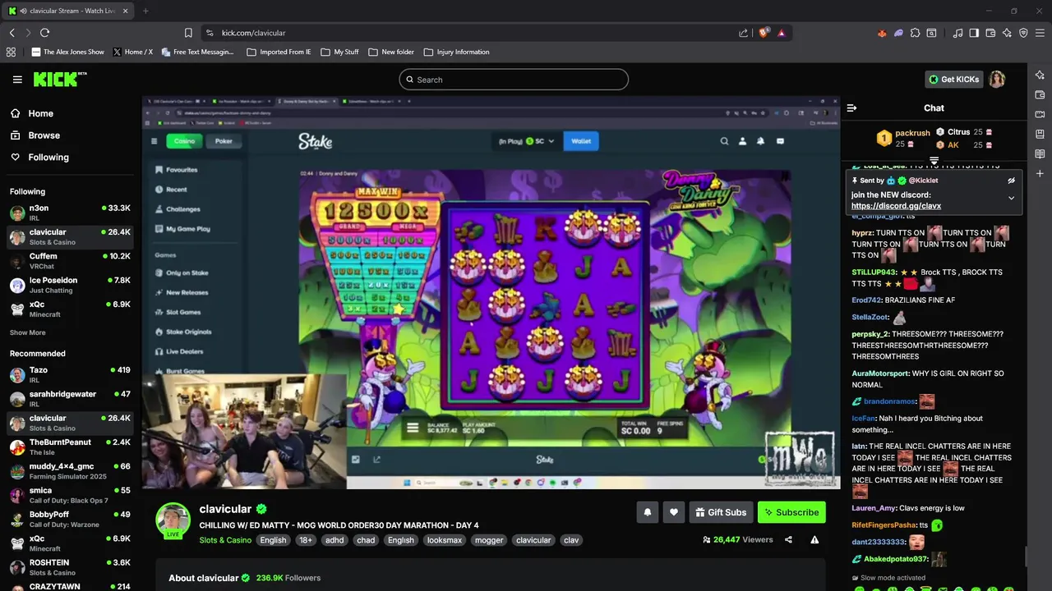1052x591 pixels.
Task: Open ROSHTEIN recommended channel
Action: [x=70, y=567]
